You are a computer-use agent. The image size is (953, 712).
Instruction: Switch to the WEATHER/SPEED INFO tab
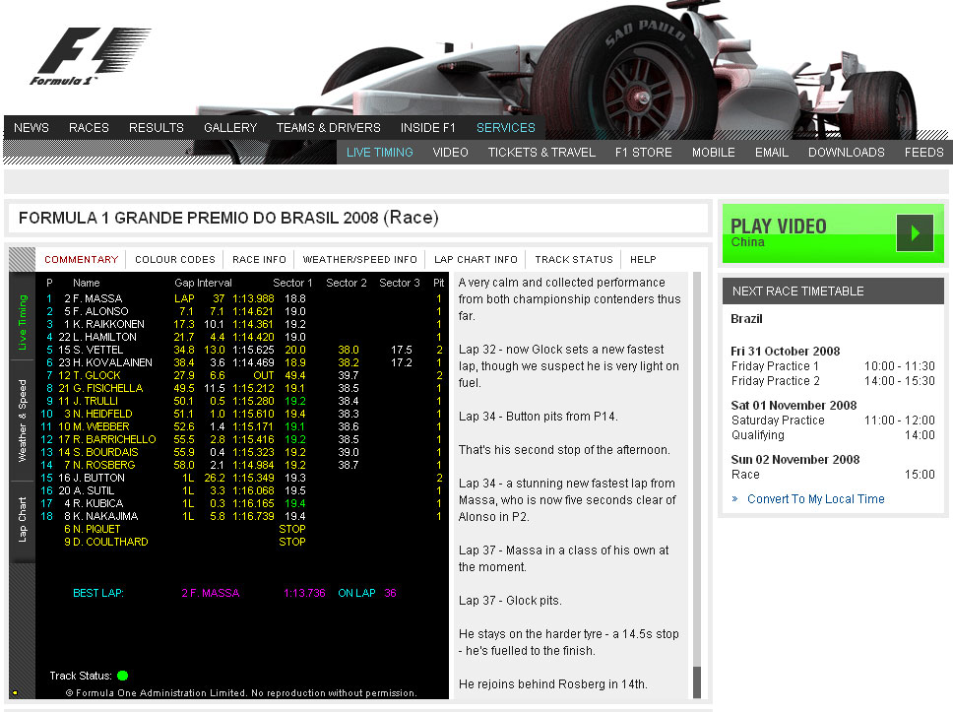tap(359, 260)
